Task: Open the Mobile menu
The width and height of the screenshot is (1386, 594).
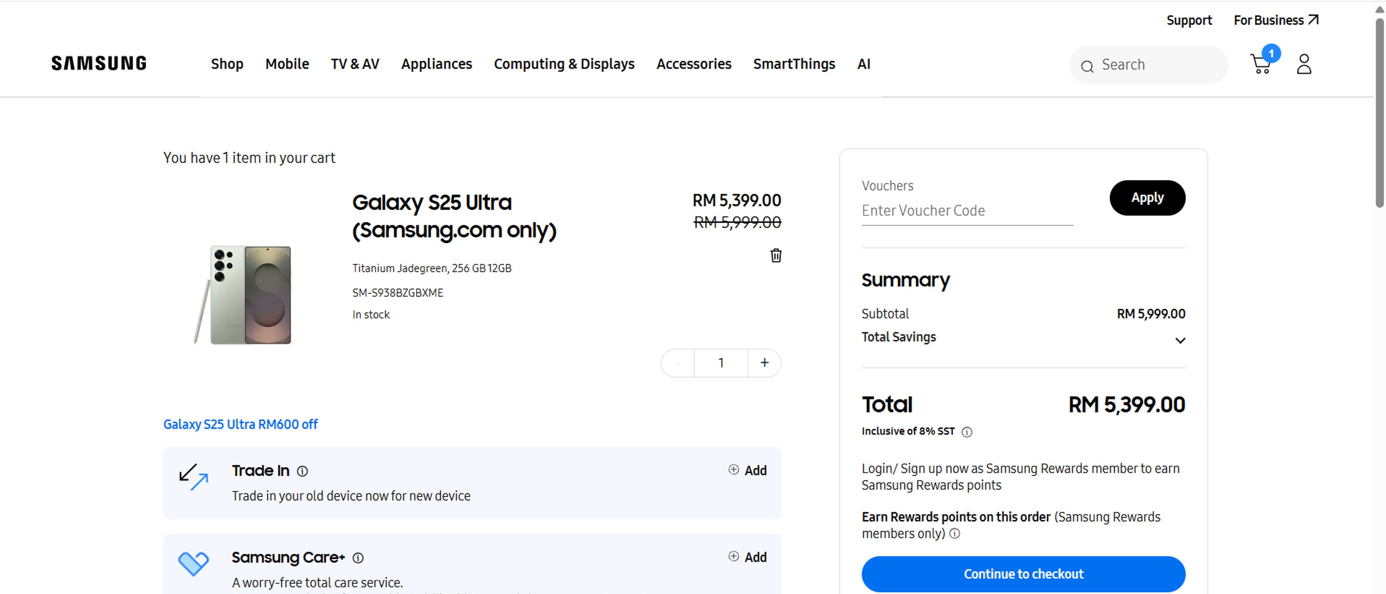Action: tap(287, 64)
